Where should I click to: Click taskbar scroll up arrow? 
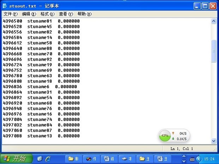tap(184, 157)
